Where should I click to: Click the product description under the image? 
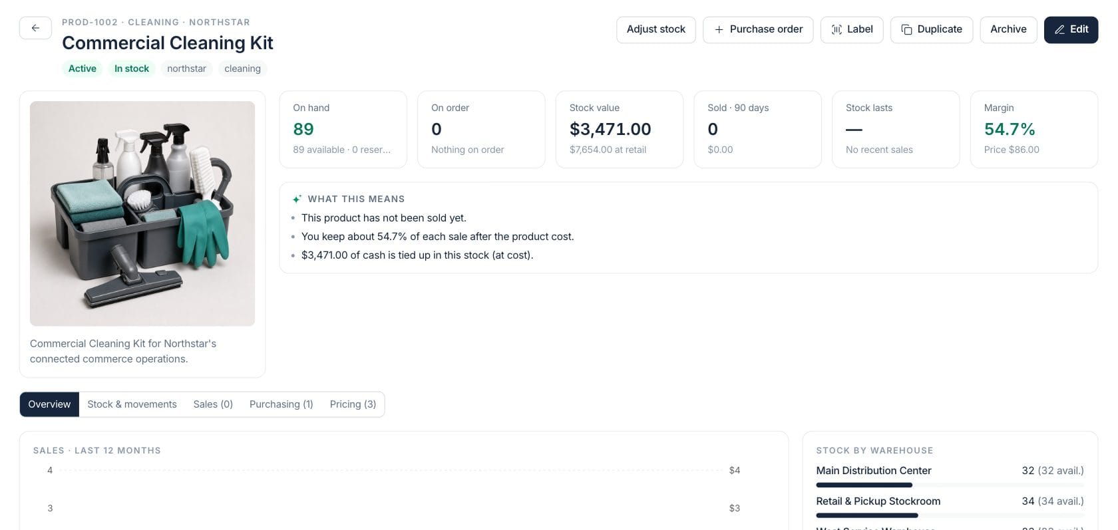pyautogui.click(x=123, y=351)
